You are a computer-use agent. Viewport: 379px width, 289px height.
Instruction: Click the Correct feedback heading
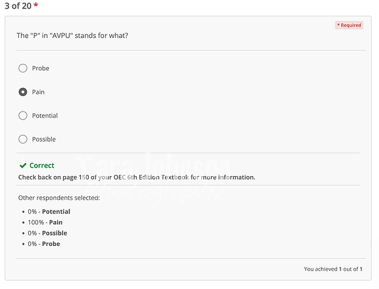[42, 166]
